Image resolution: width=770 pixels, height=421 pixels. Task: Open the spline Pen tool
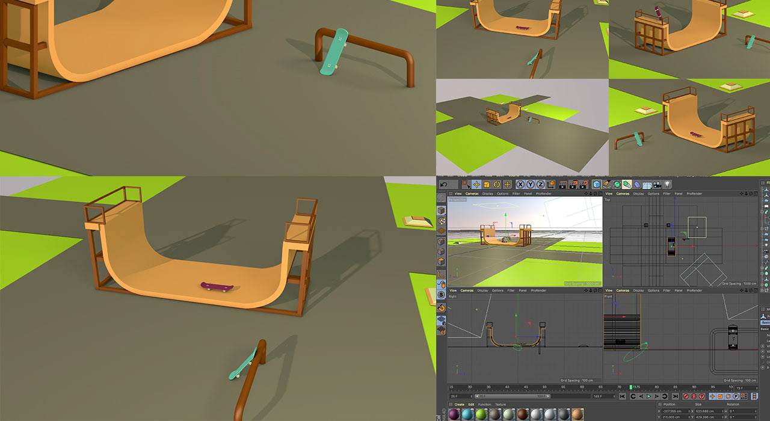pyautogui.click(x=607, y=185)
